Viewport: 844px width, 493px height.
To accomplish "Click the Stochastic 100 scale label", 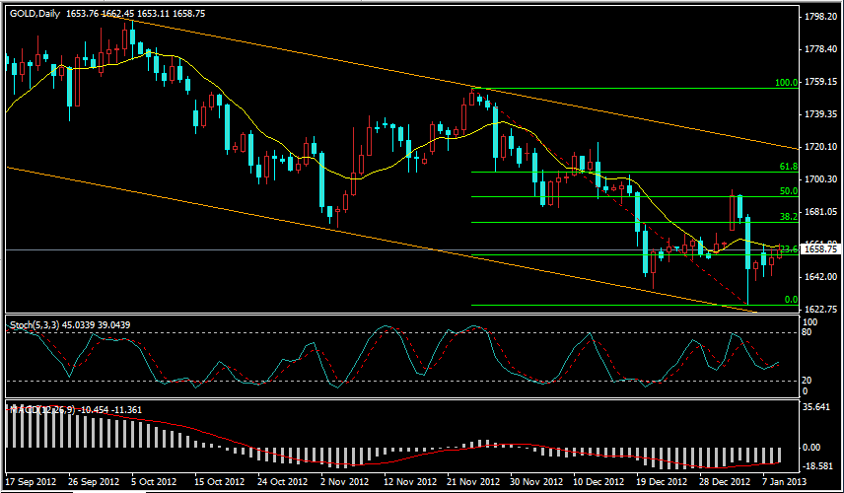I will pos(809,321).
